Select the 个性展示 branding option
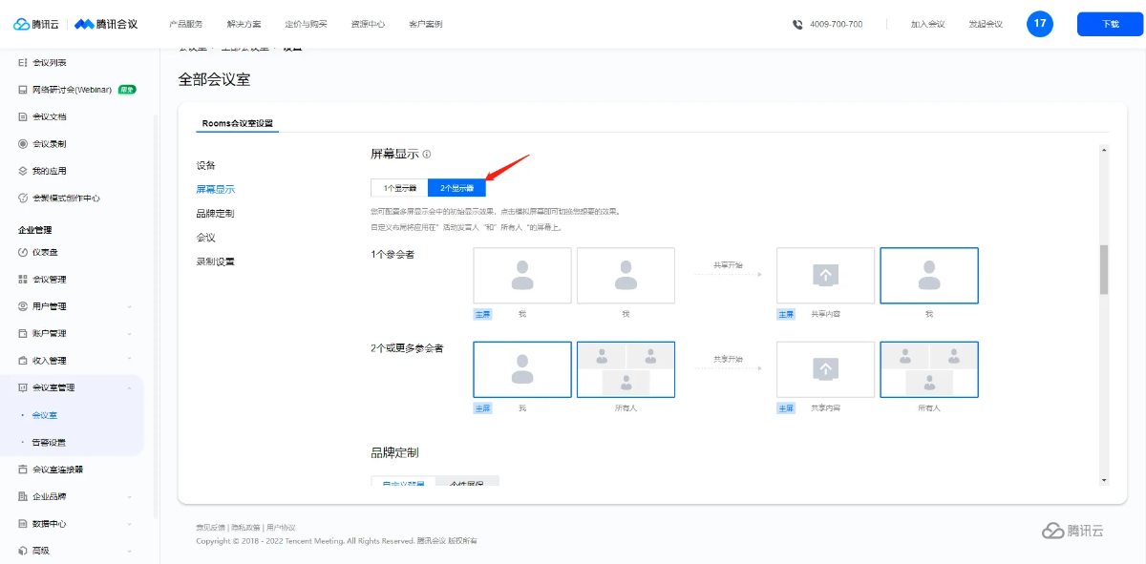The width and height of the screenshot is (1146, 564). point(467,482)
